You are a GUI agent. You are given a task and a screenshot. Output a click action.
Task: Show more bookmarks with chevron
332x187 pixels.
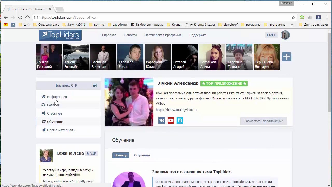[x=292, y=25]
